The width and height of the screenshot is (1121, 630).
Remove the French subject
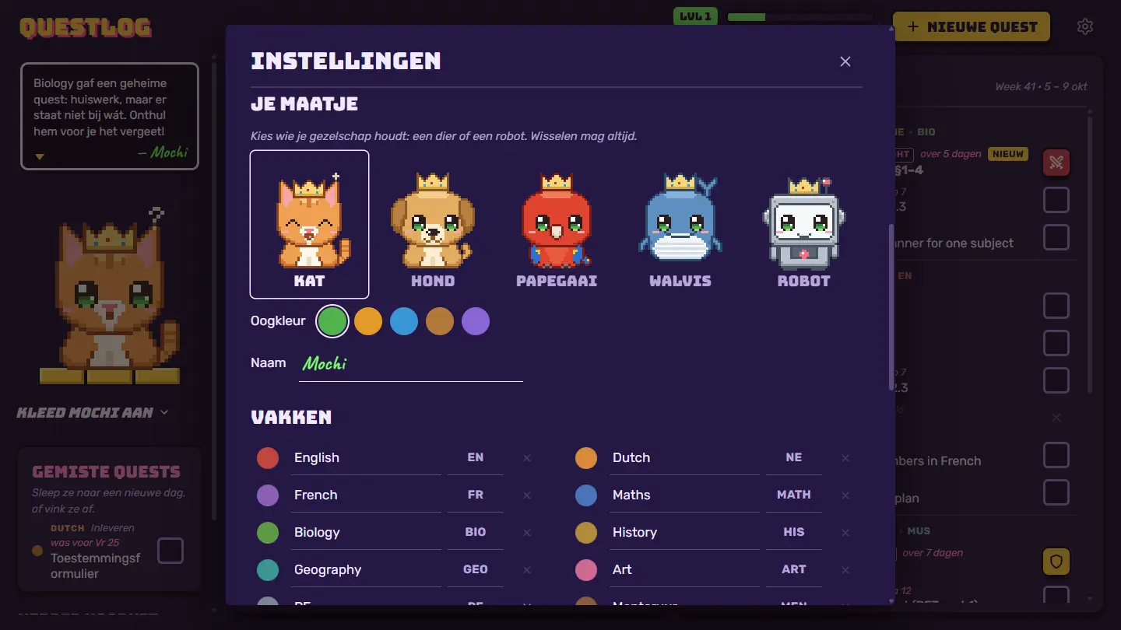[x=527, y=495]
